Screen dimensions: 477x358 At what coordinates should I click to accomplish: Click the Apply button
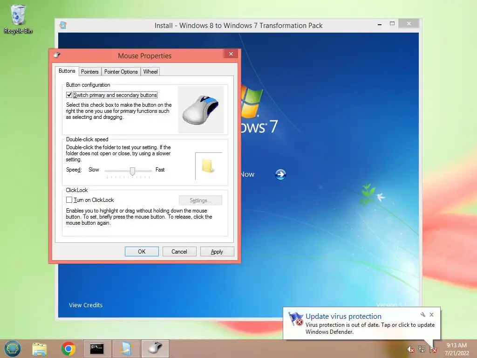(x=217, y=251)
